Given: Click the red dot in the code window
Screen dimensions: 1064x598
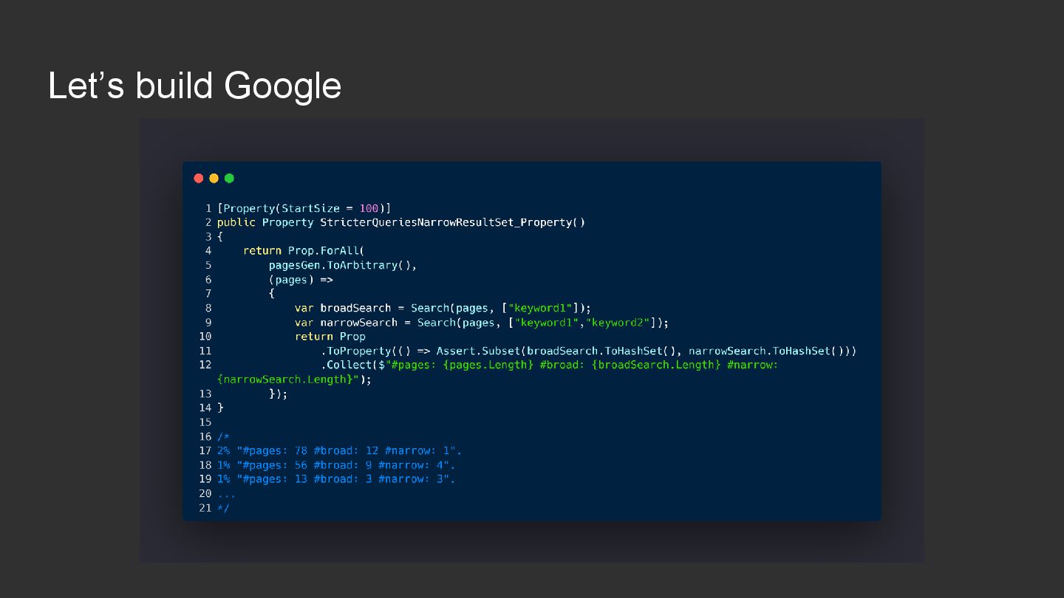Looking at the screenshot, I should (x=198, y=178).
